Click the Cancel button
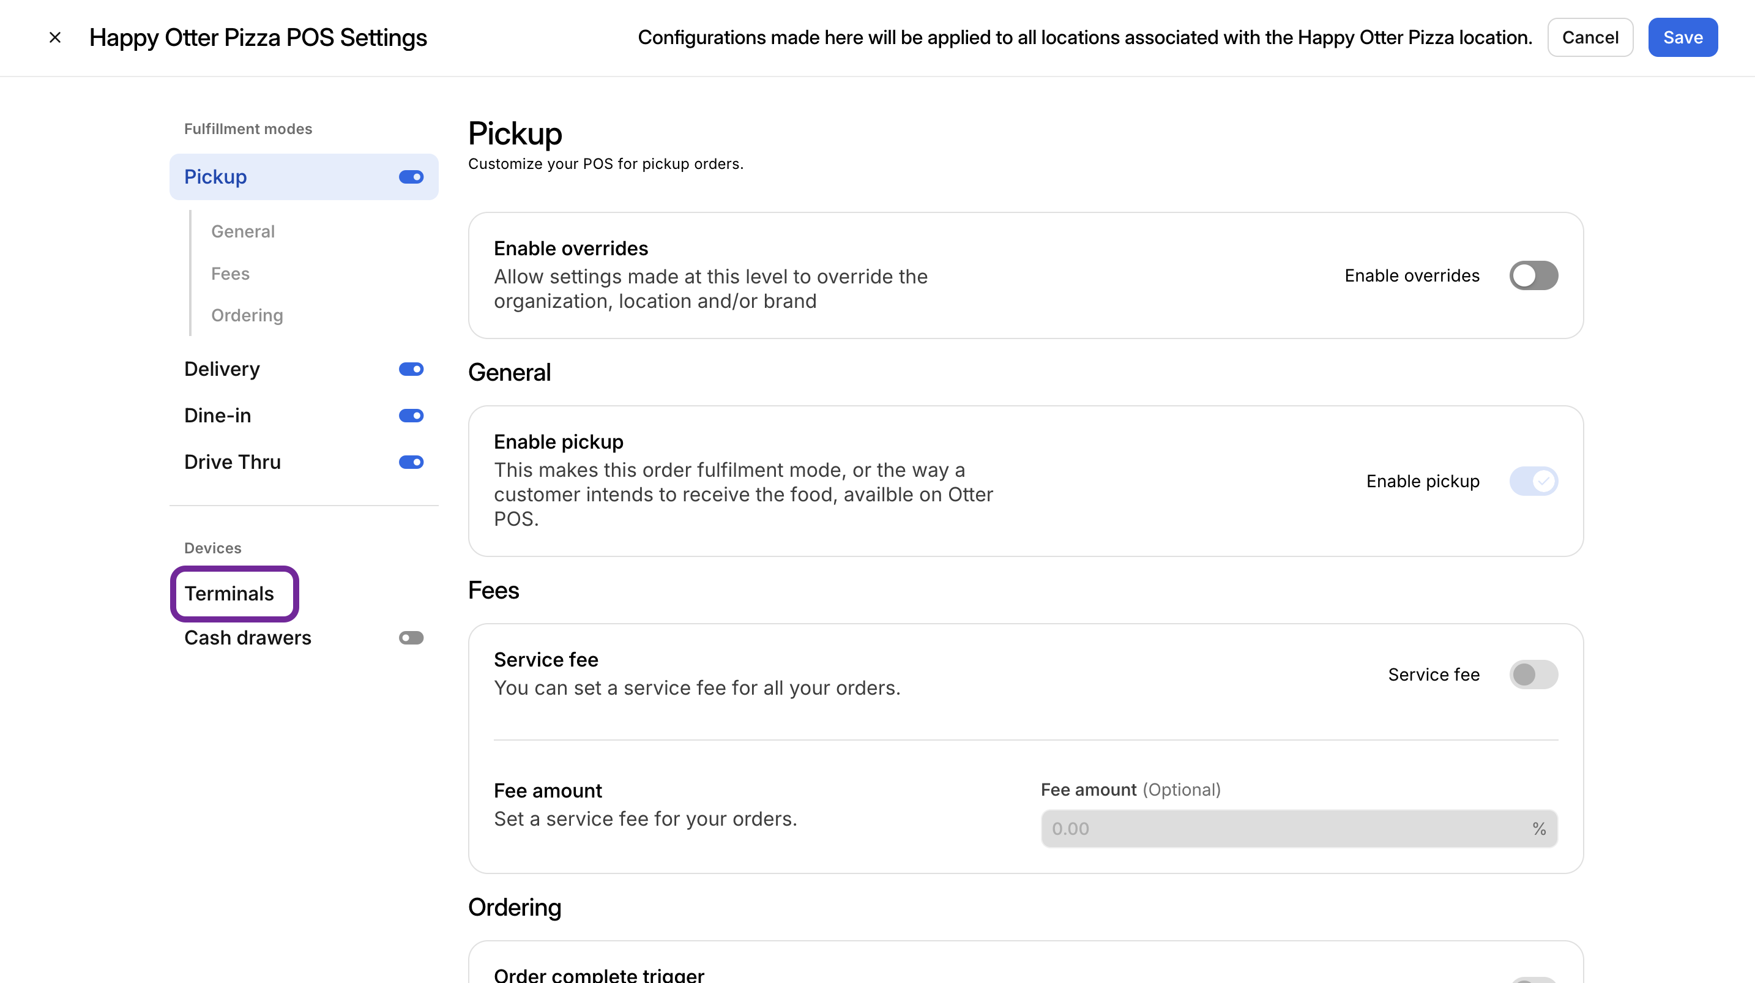Image resolution: width=1755 pixels, height=983 pixels. point(1590,37)
